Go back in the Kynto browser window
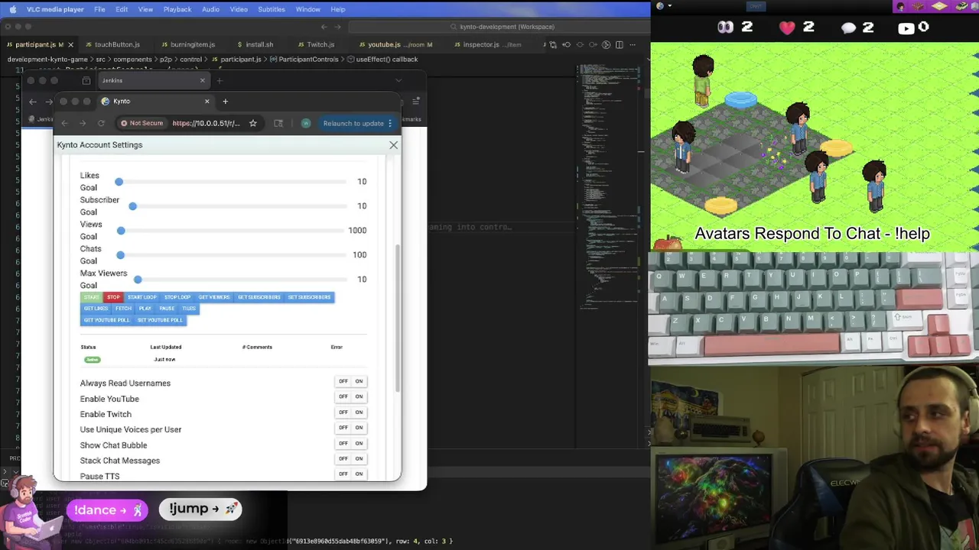The height and width of the screenshot is (550, 979). 65,123
